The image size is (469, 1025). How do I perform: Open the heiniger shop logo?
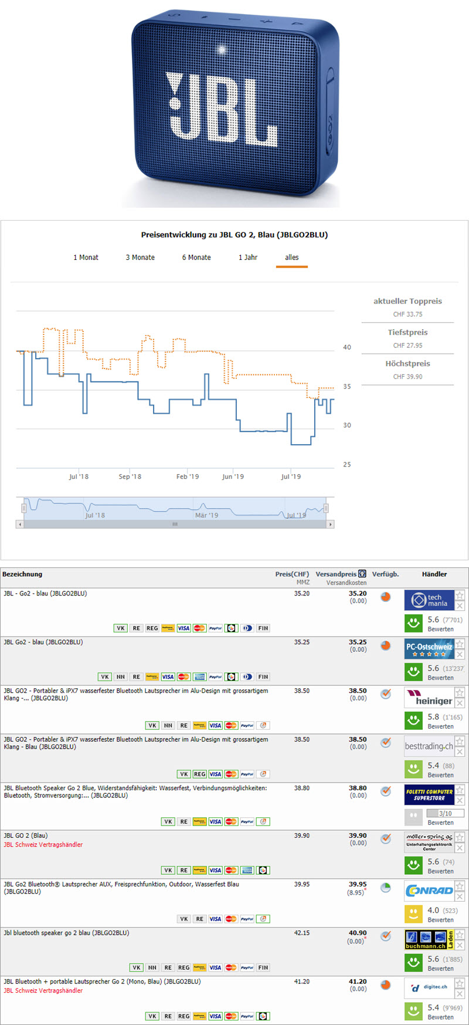pyautogui.click(x=429, y=698)
